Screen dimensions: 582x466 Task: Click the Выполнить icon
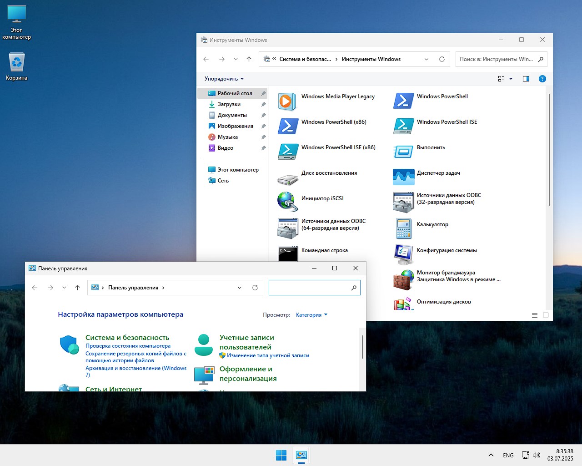coord(403,152)
